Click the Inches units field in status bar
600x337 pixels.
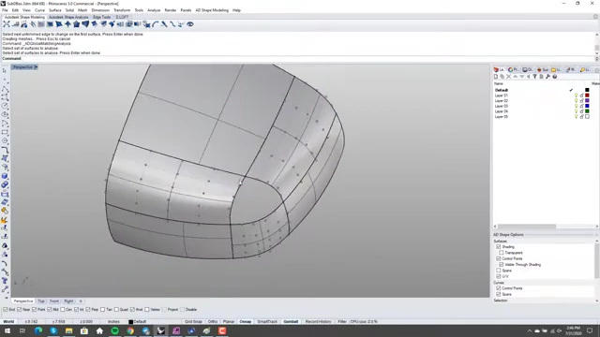113,322
